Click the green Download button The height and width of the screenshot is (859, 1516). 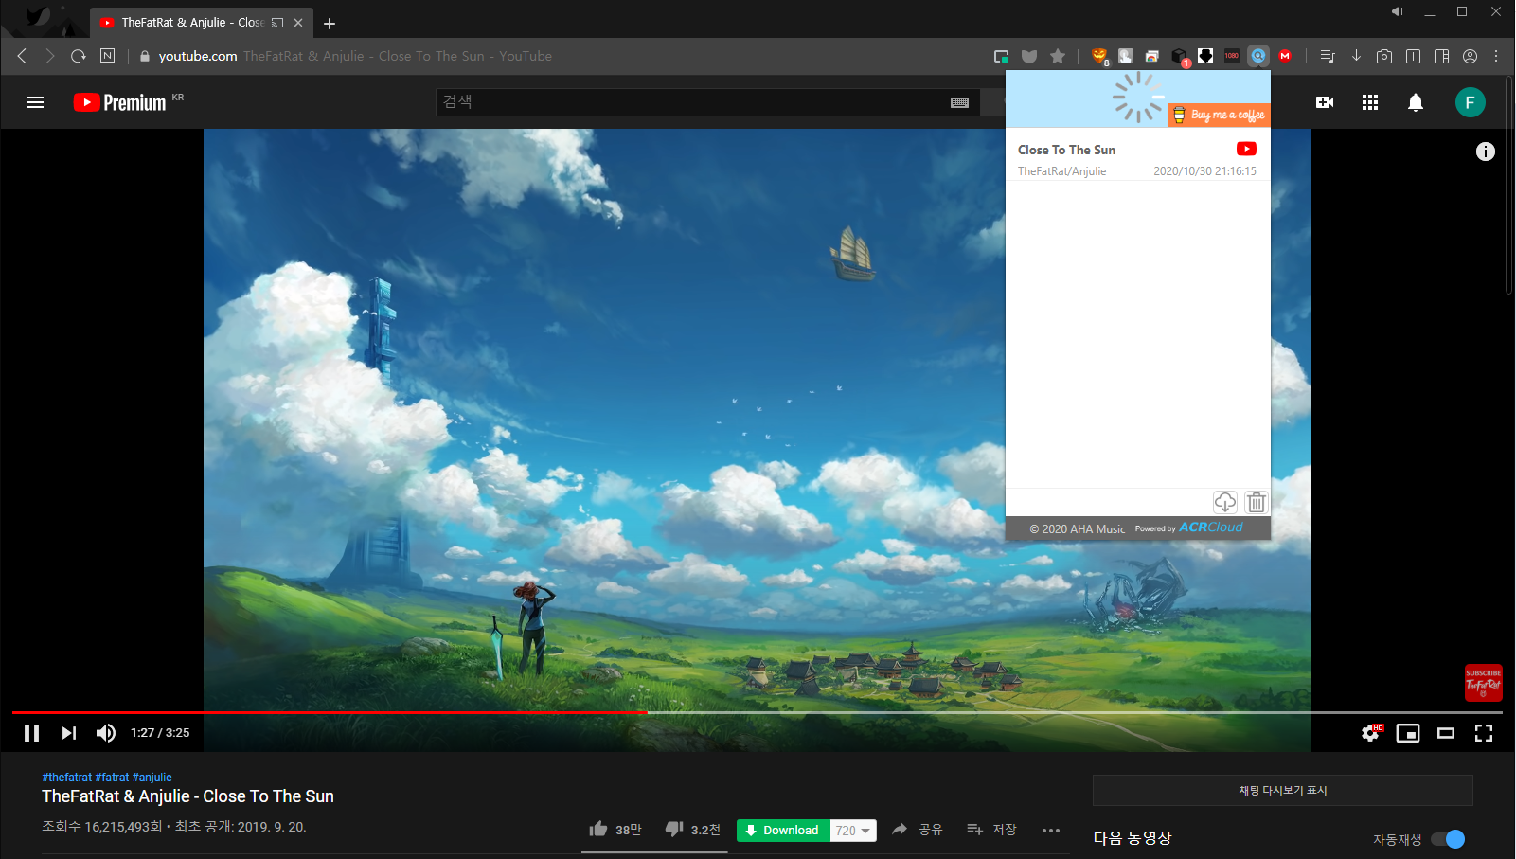point(783,831)
